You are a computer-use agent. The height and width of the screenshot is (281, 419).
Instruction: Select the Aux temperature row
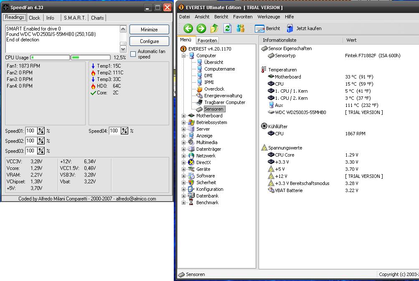(x=323, y=105)
